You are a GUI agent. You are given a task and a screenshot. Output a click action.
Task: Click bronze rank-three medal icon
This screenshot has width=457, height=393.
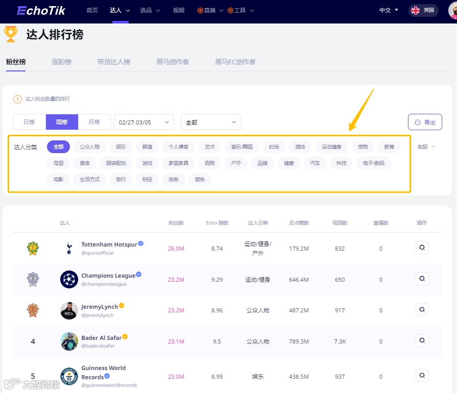click(x=33, y=310)
